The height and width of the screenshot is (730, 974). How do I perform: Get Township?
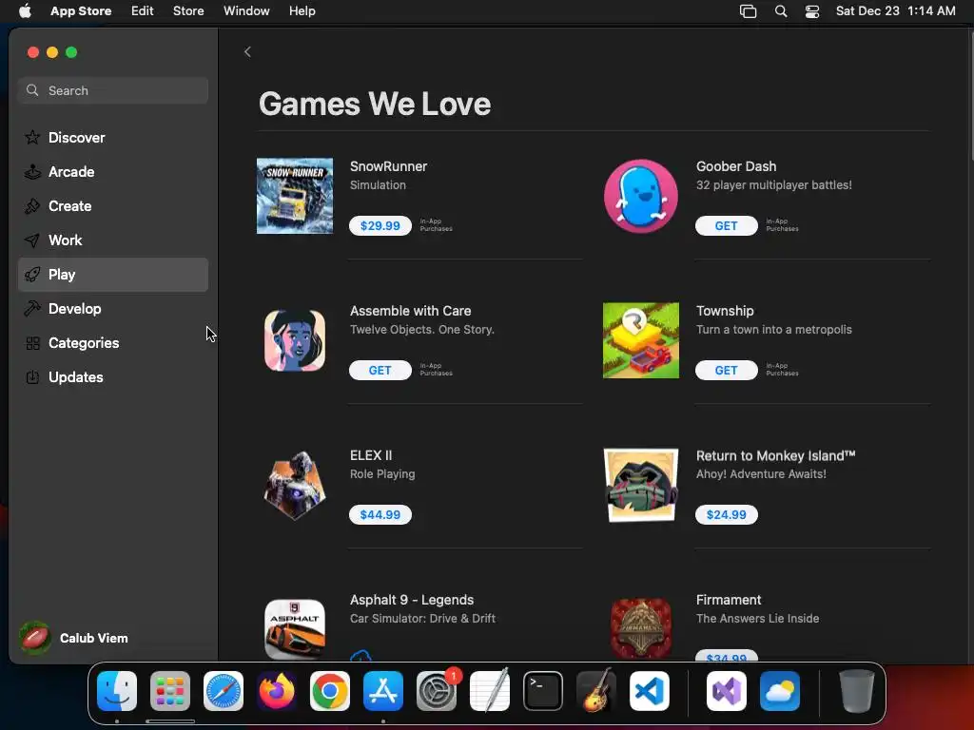point(726,371)
